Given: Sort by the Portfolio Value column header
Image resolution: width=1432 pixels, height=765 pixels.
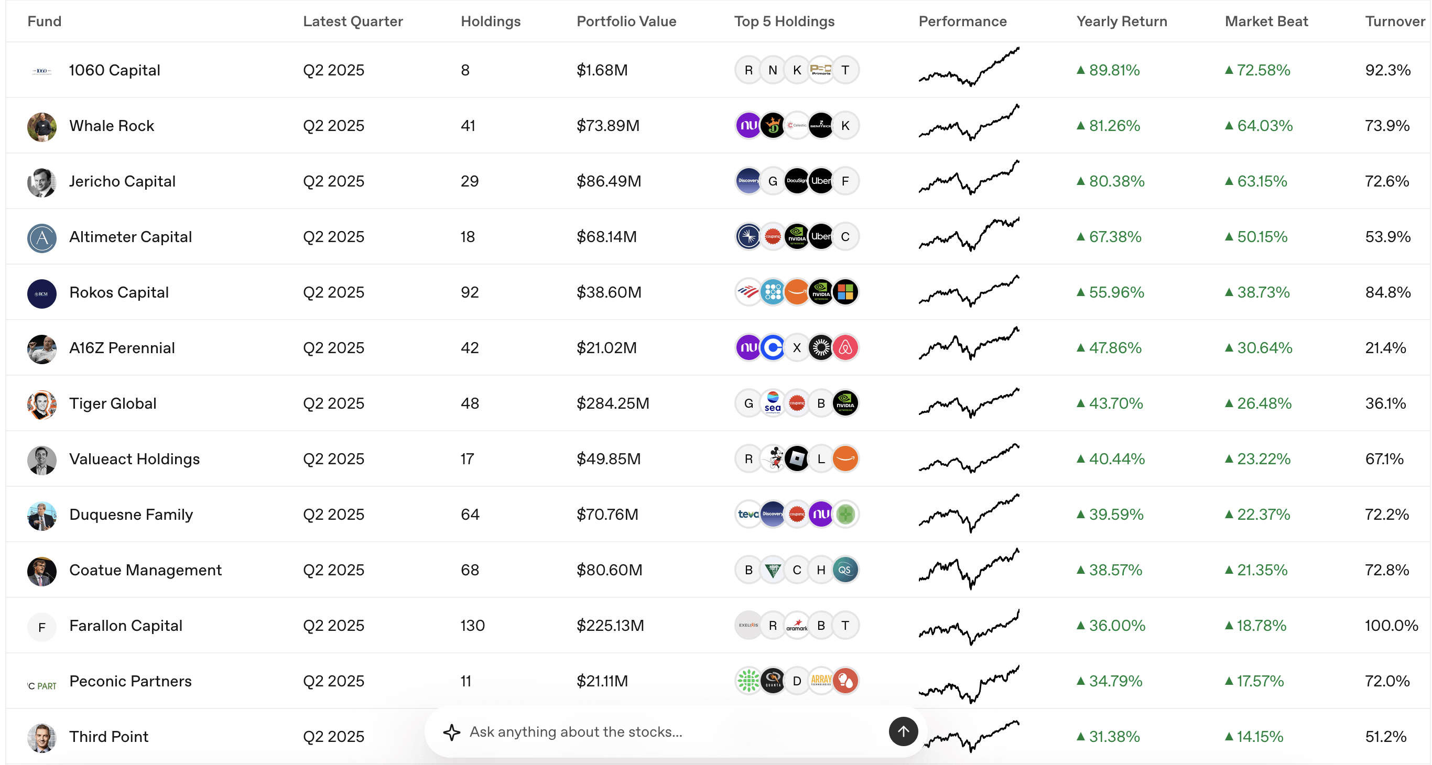Looking at the screenshot, I should click(x=626, y=21).
